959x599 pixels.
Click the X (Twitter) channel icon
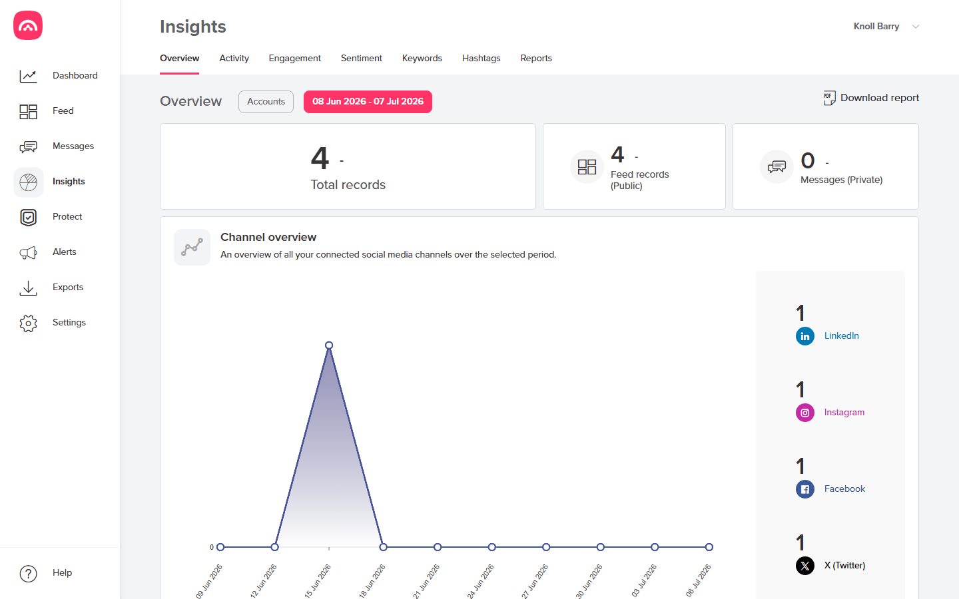click(x=805, y=566)
